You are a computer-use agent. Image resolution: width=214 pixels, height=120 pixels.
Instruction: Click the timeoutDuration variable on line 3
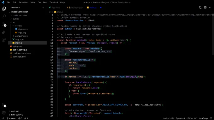74,20
